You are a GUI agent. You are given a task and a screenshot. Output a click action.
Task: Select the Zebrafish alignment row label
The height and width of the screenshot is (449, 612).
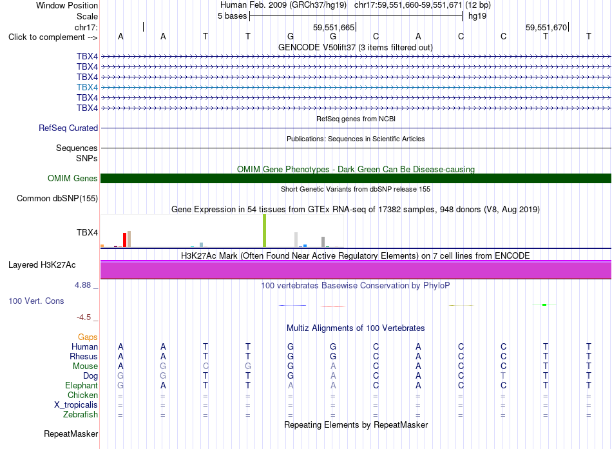point(81,414)
